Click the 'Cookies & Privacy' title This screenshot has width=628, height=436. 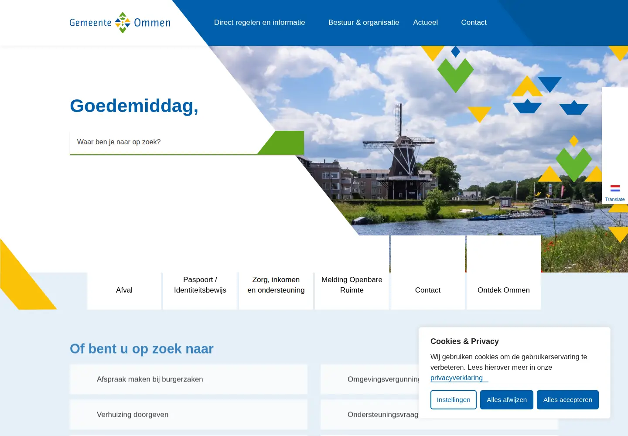click(x=464, y=341)
